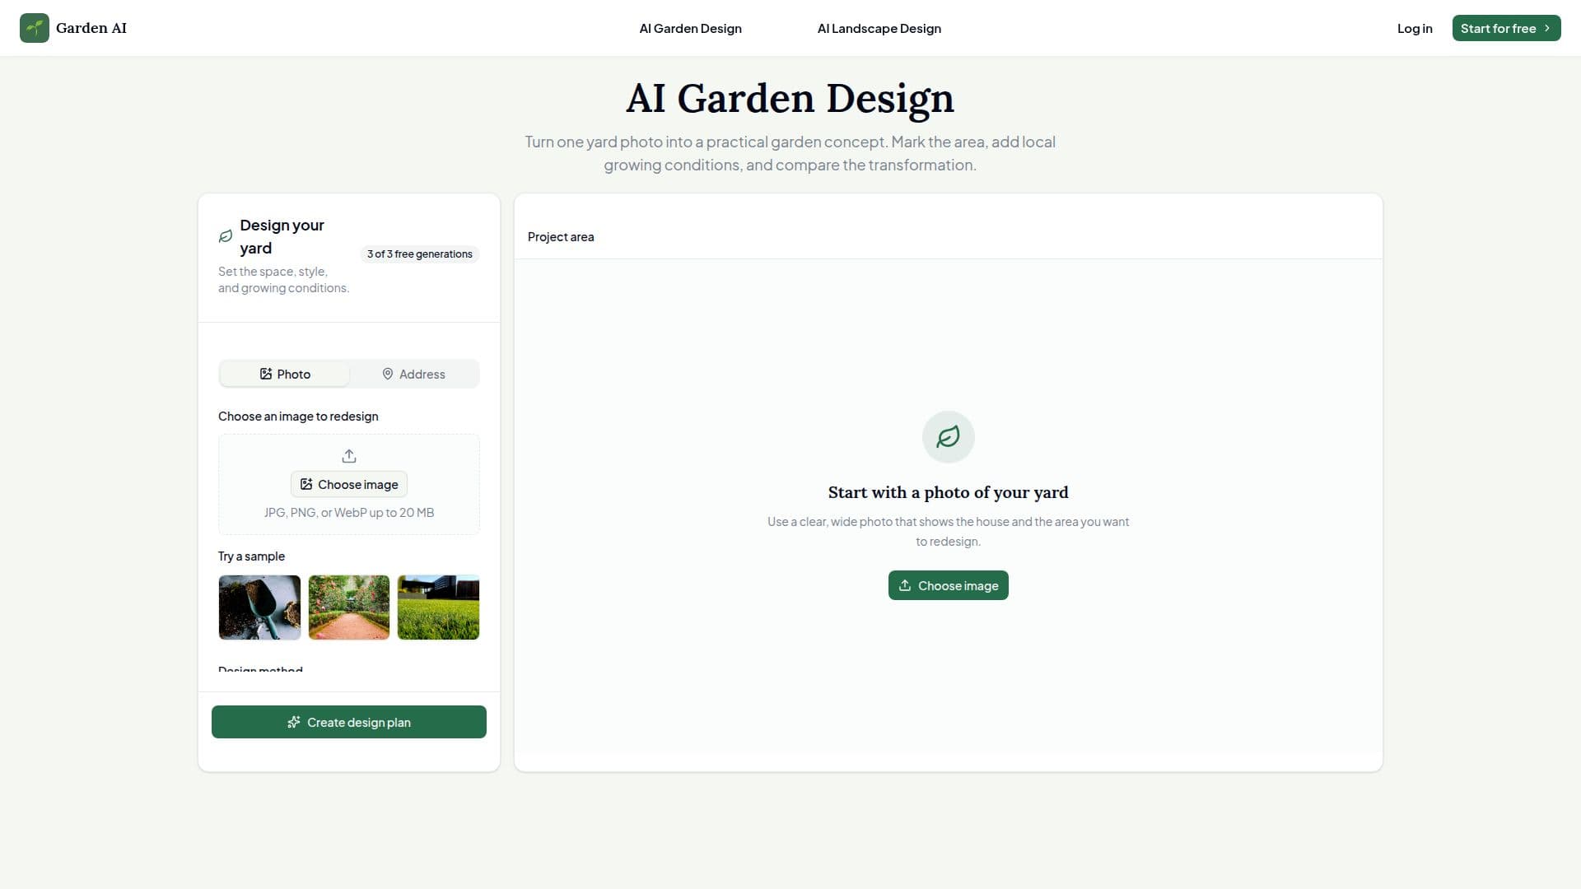This screenshot has width=1581, height=889.
Task: Switch to the Photo tab
Action: 285,374
